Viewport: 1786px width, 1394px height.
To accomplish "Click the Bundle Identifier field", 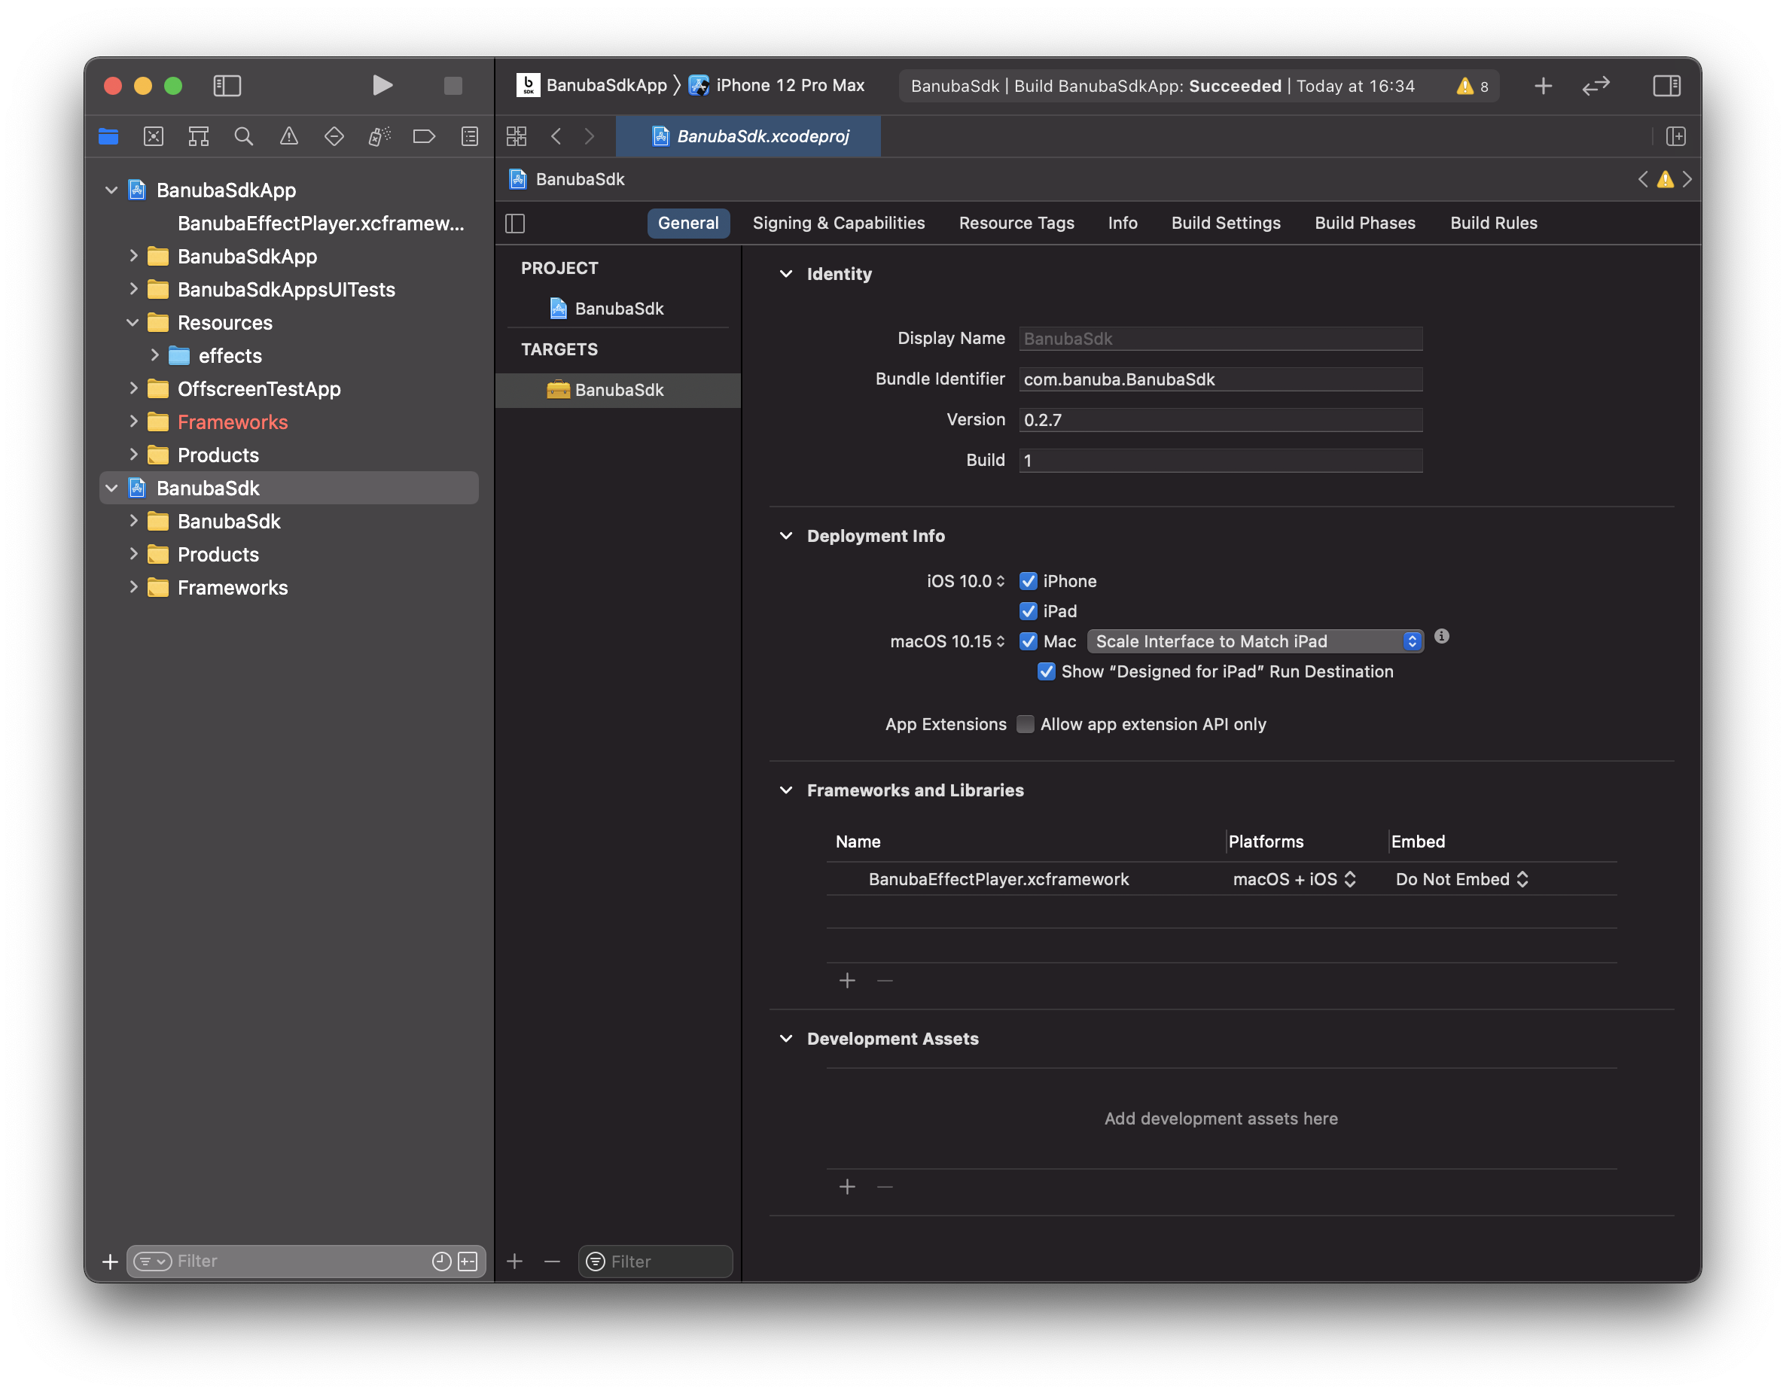I will (1220, 379).
